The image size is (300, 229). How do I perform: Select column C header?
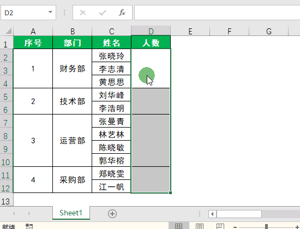[x=111, y=31]
